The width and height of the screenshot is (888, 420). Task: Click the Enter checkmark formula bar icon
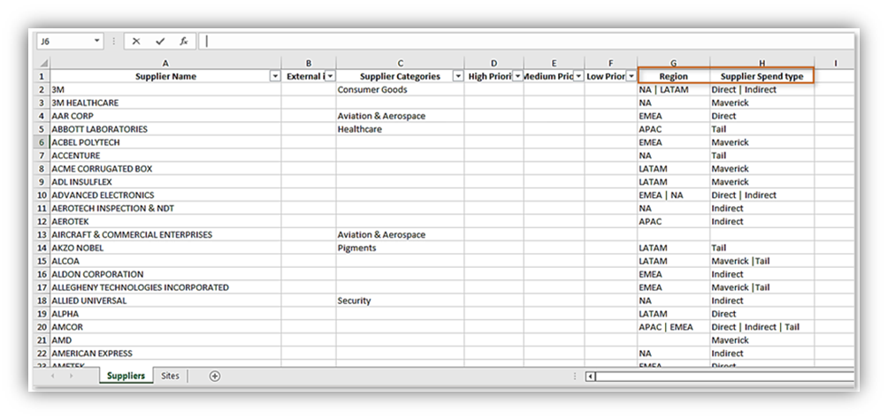(x=160, y=42)
